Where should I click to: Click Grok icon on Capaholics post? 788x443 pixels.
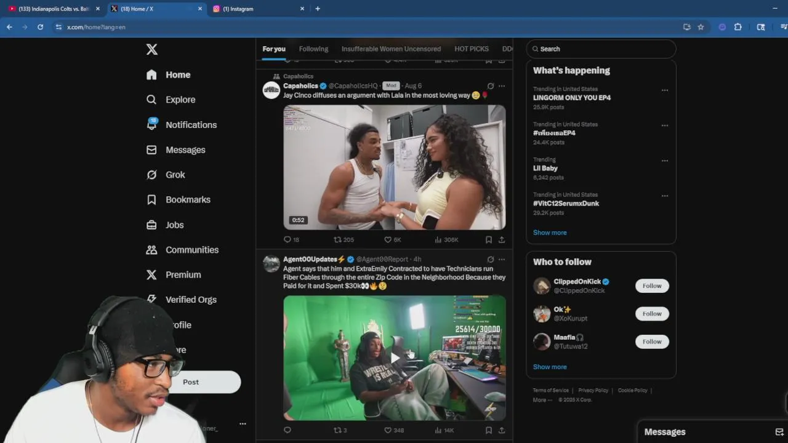coord(490,86)
